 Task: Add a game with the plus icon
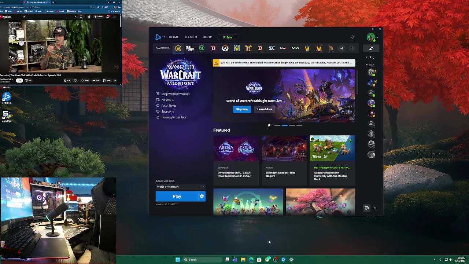[x=352, y=48]
